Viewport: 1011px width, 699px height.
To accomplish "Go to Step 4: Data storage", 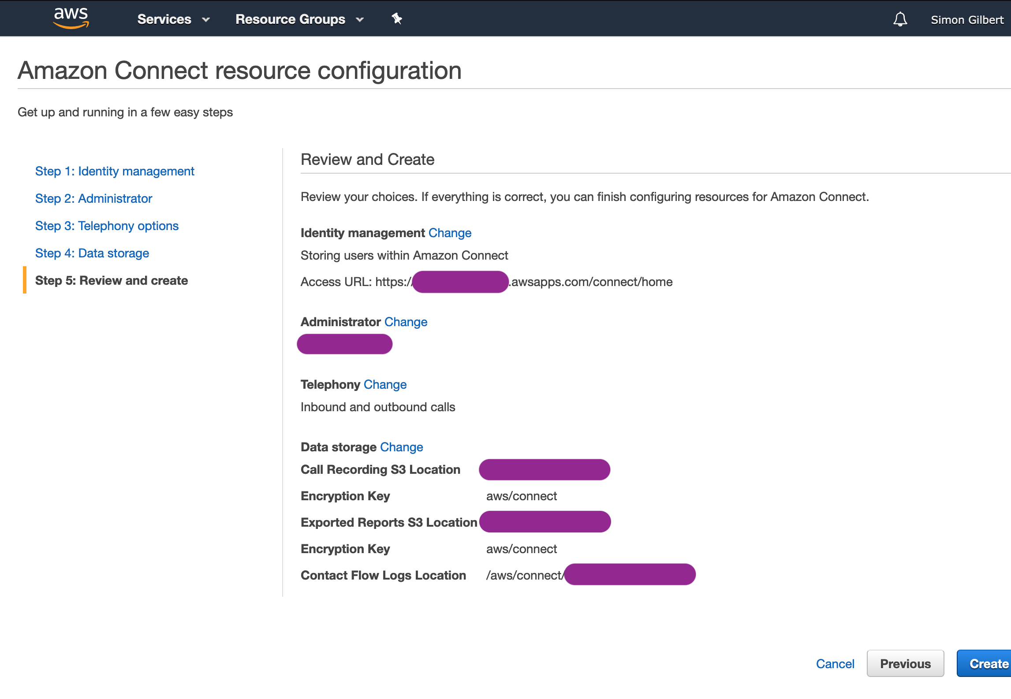I will [x=92, y=253].
